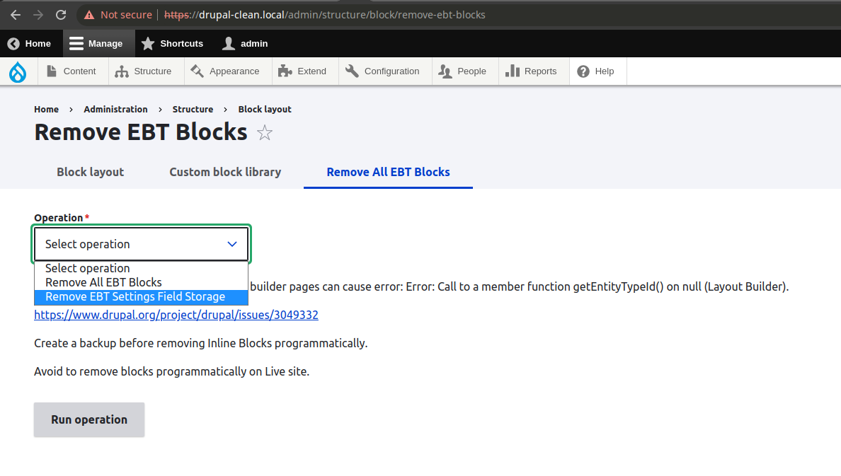This screenshot has width=841, height=476.
Task: Open the People admin section
Action: [x=464, y=71]
